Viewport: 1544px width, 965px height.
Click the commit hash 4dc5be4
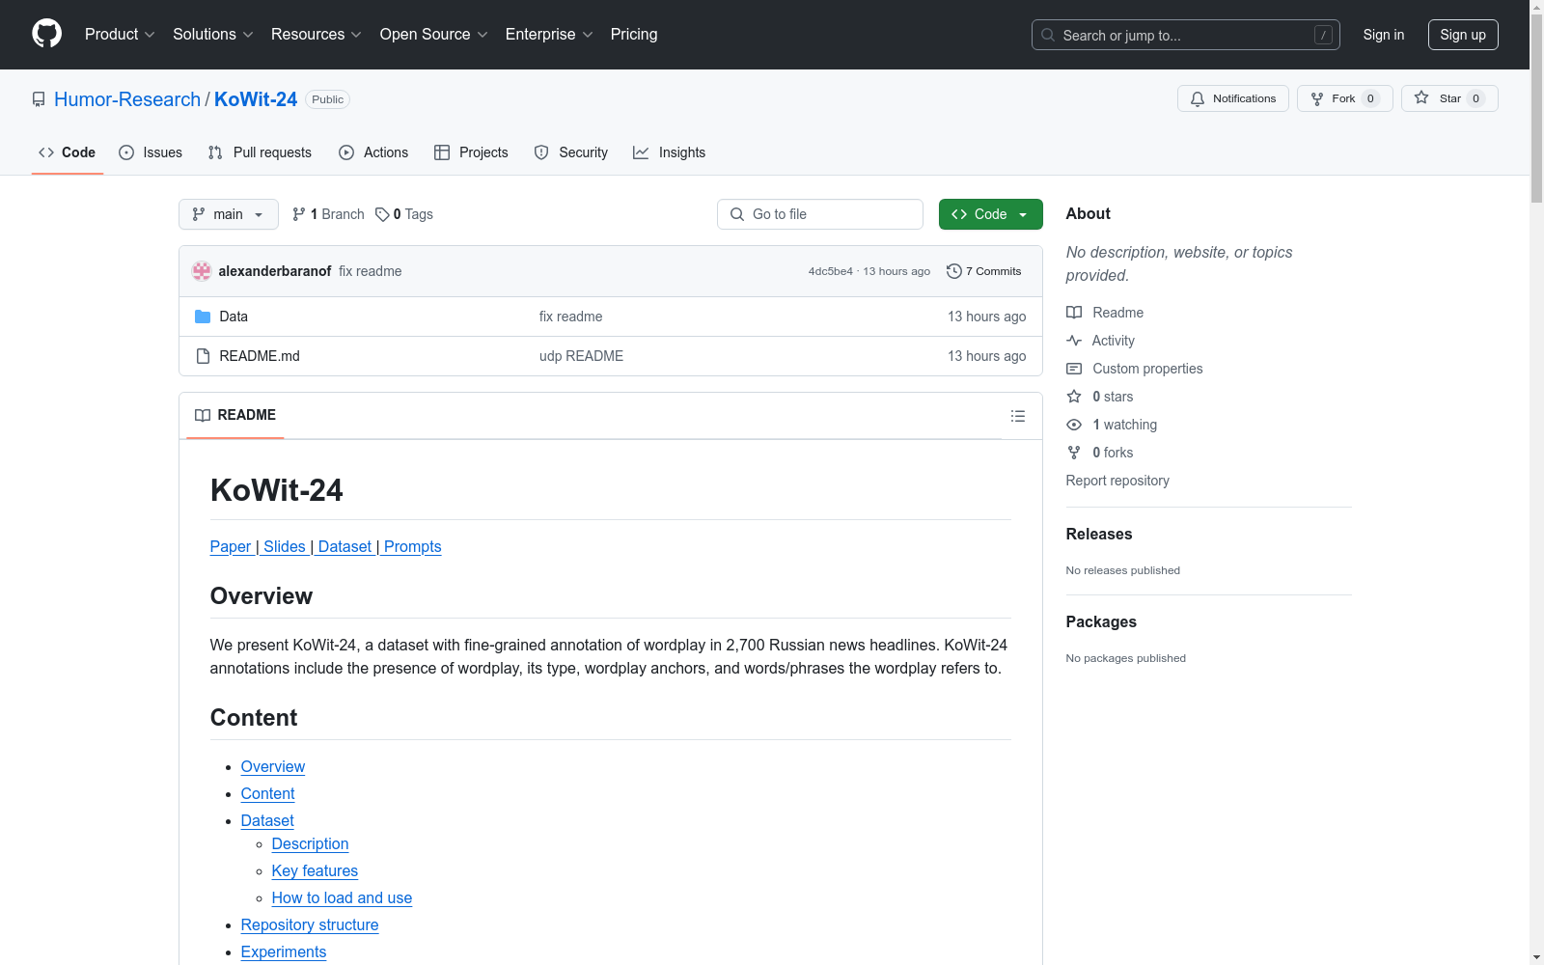(831, 271)
